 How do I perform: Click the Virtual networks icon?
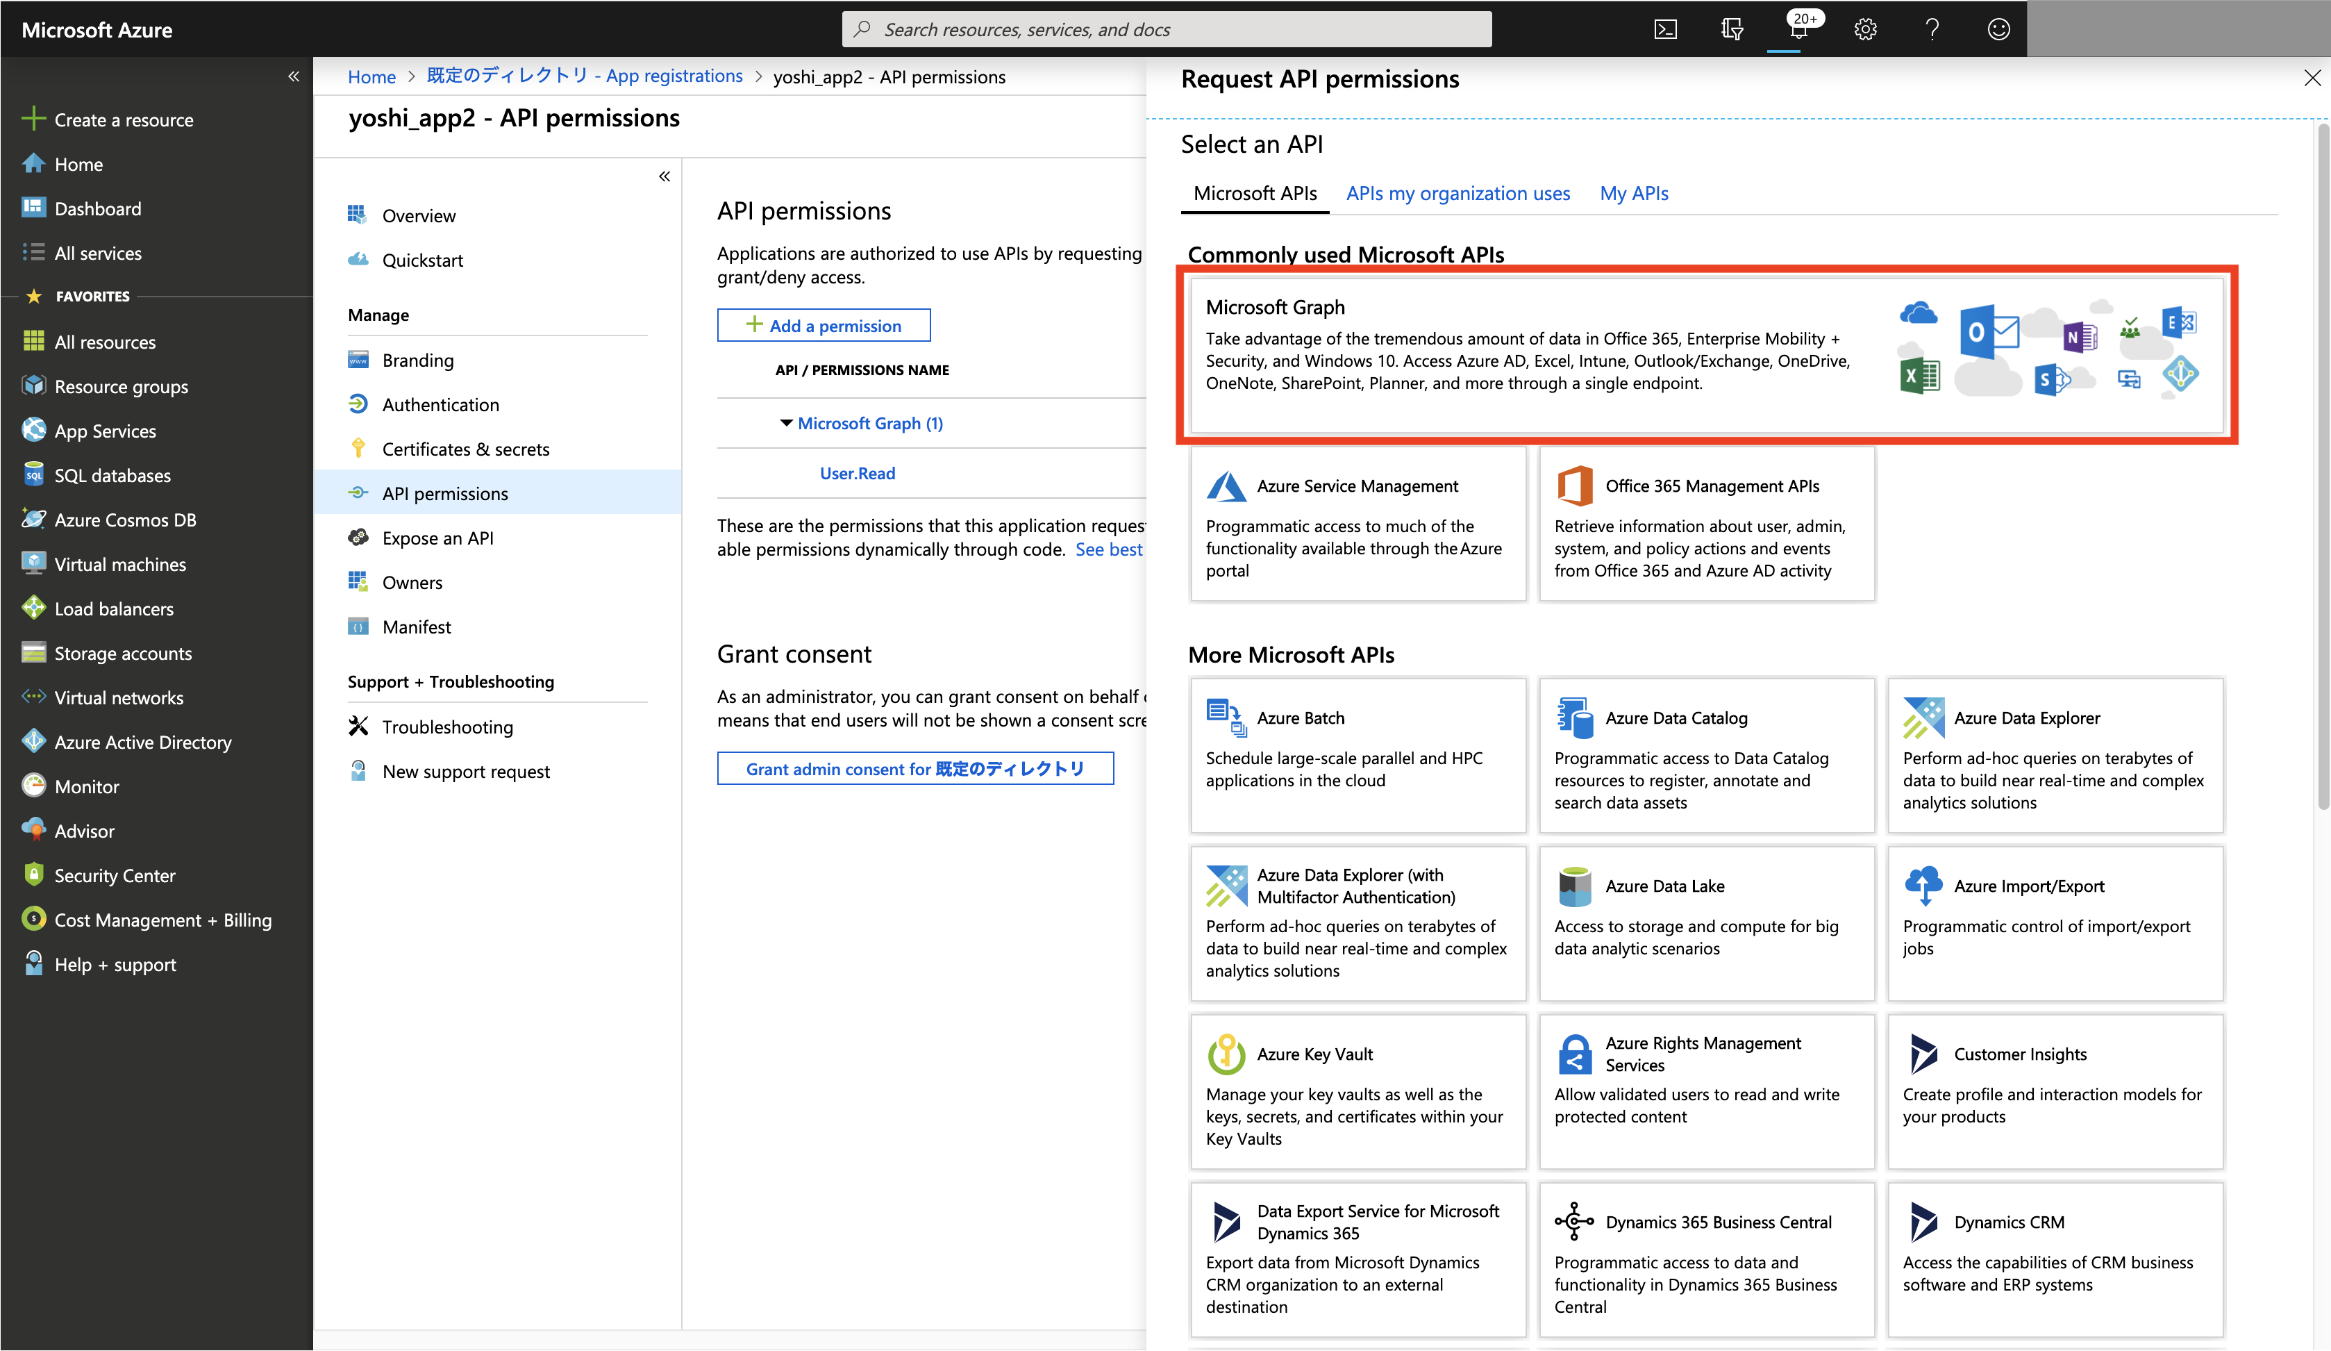click(33, 696)
